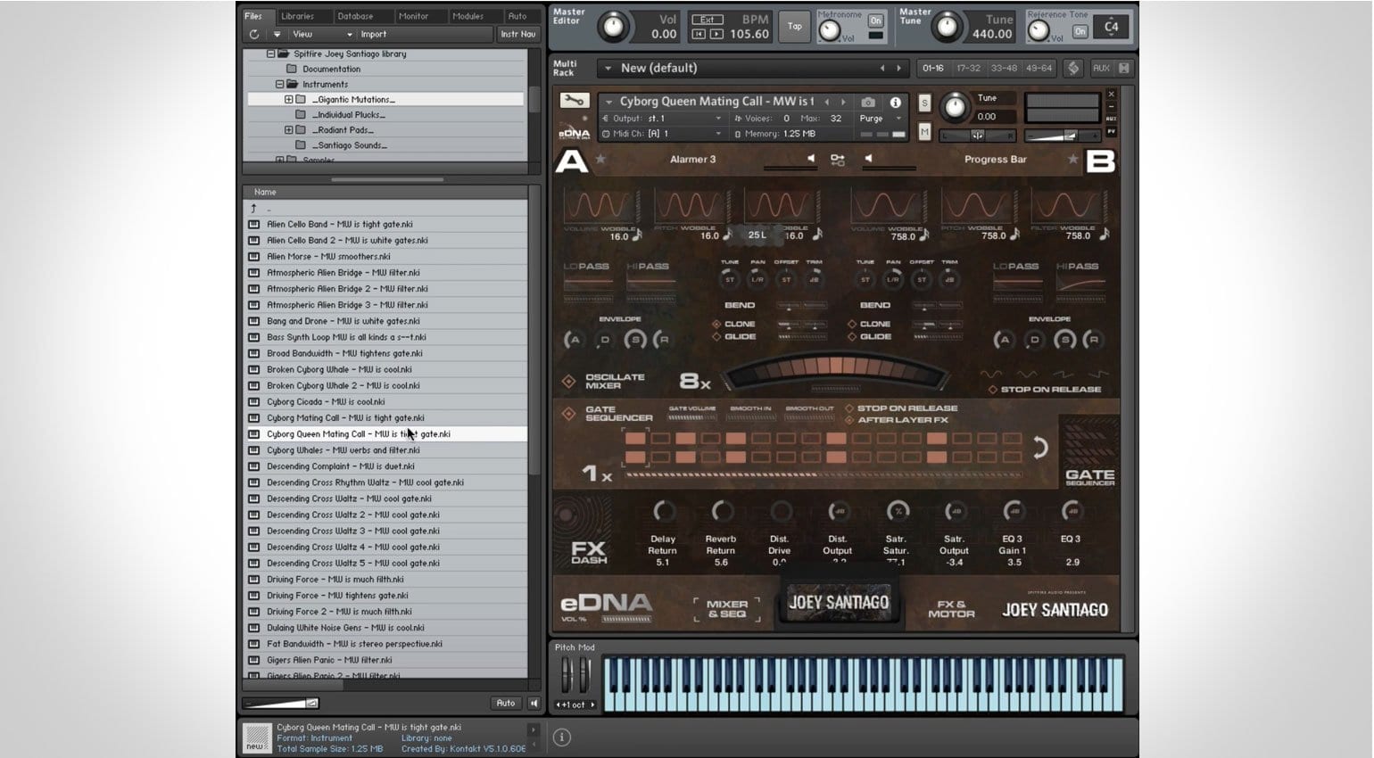Toggle left Clone option

click(716, 325)
